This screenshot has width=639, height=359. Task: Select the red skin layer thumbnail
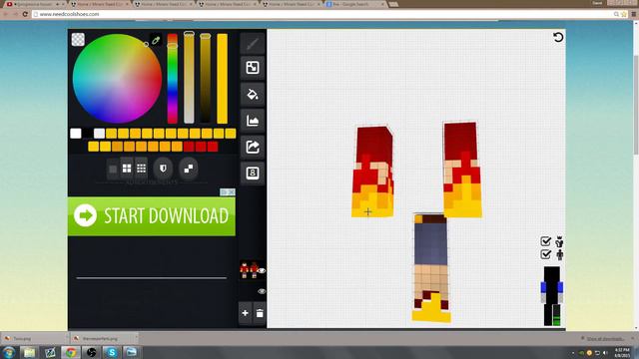[x=249, y=270]
